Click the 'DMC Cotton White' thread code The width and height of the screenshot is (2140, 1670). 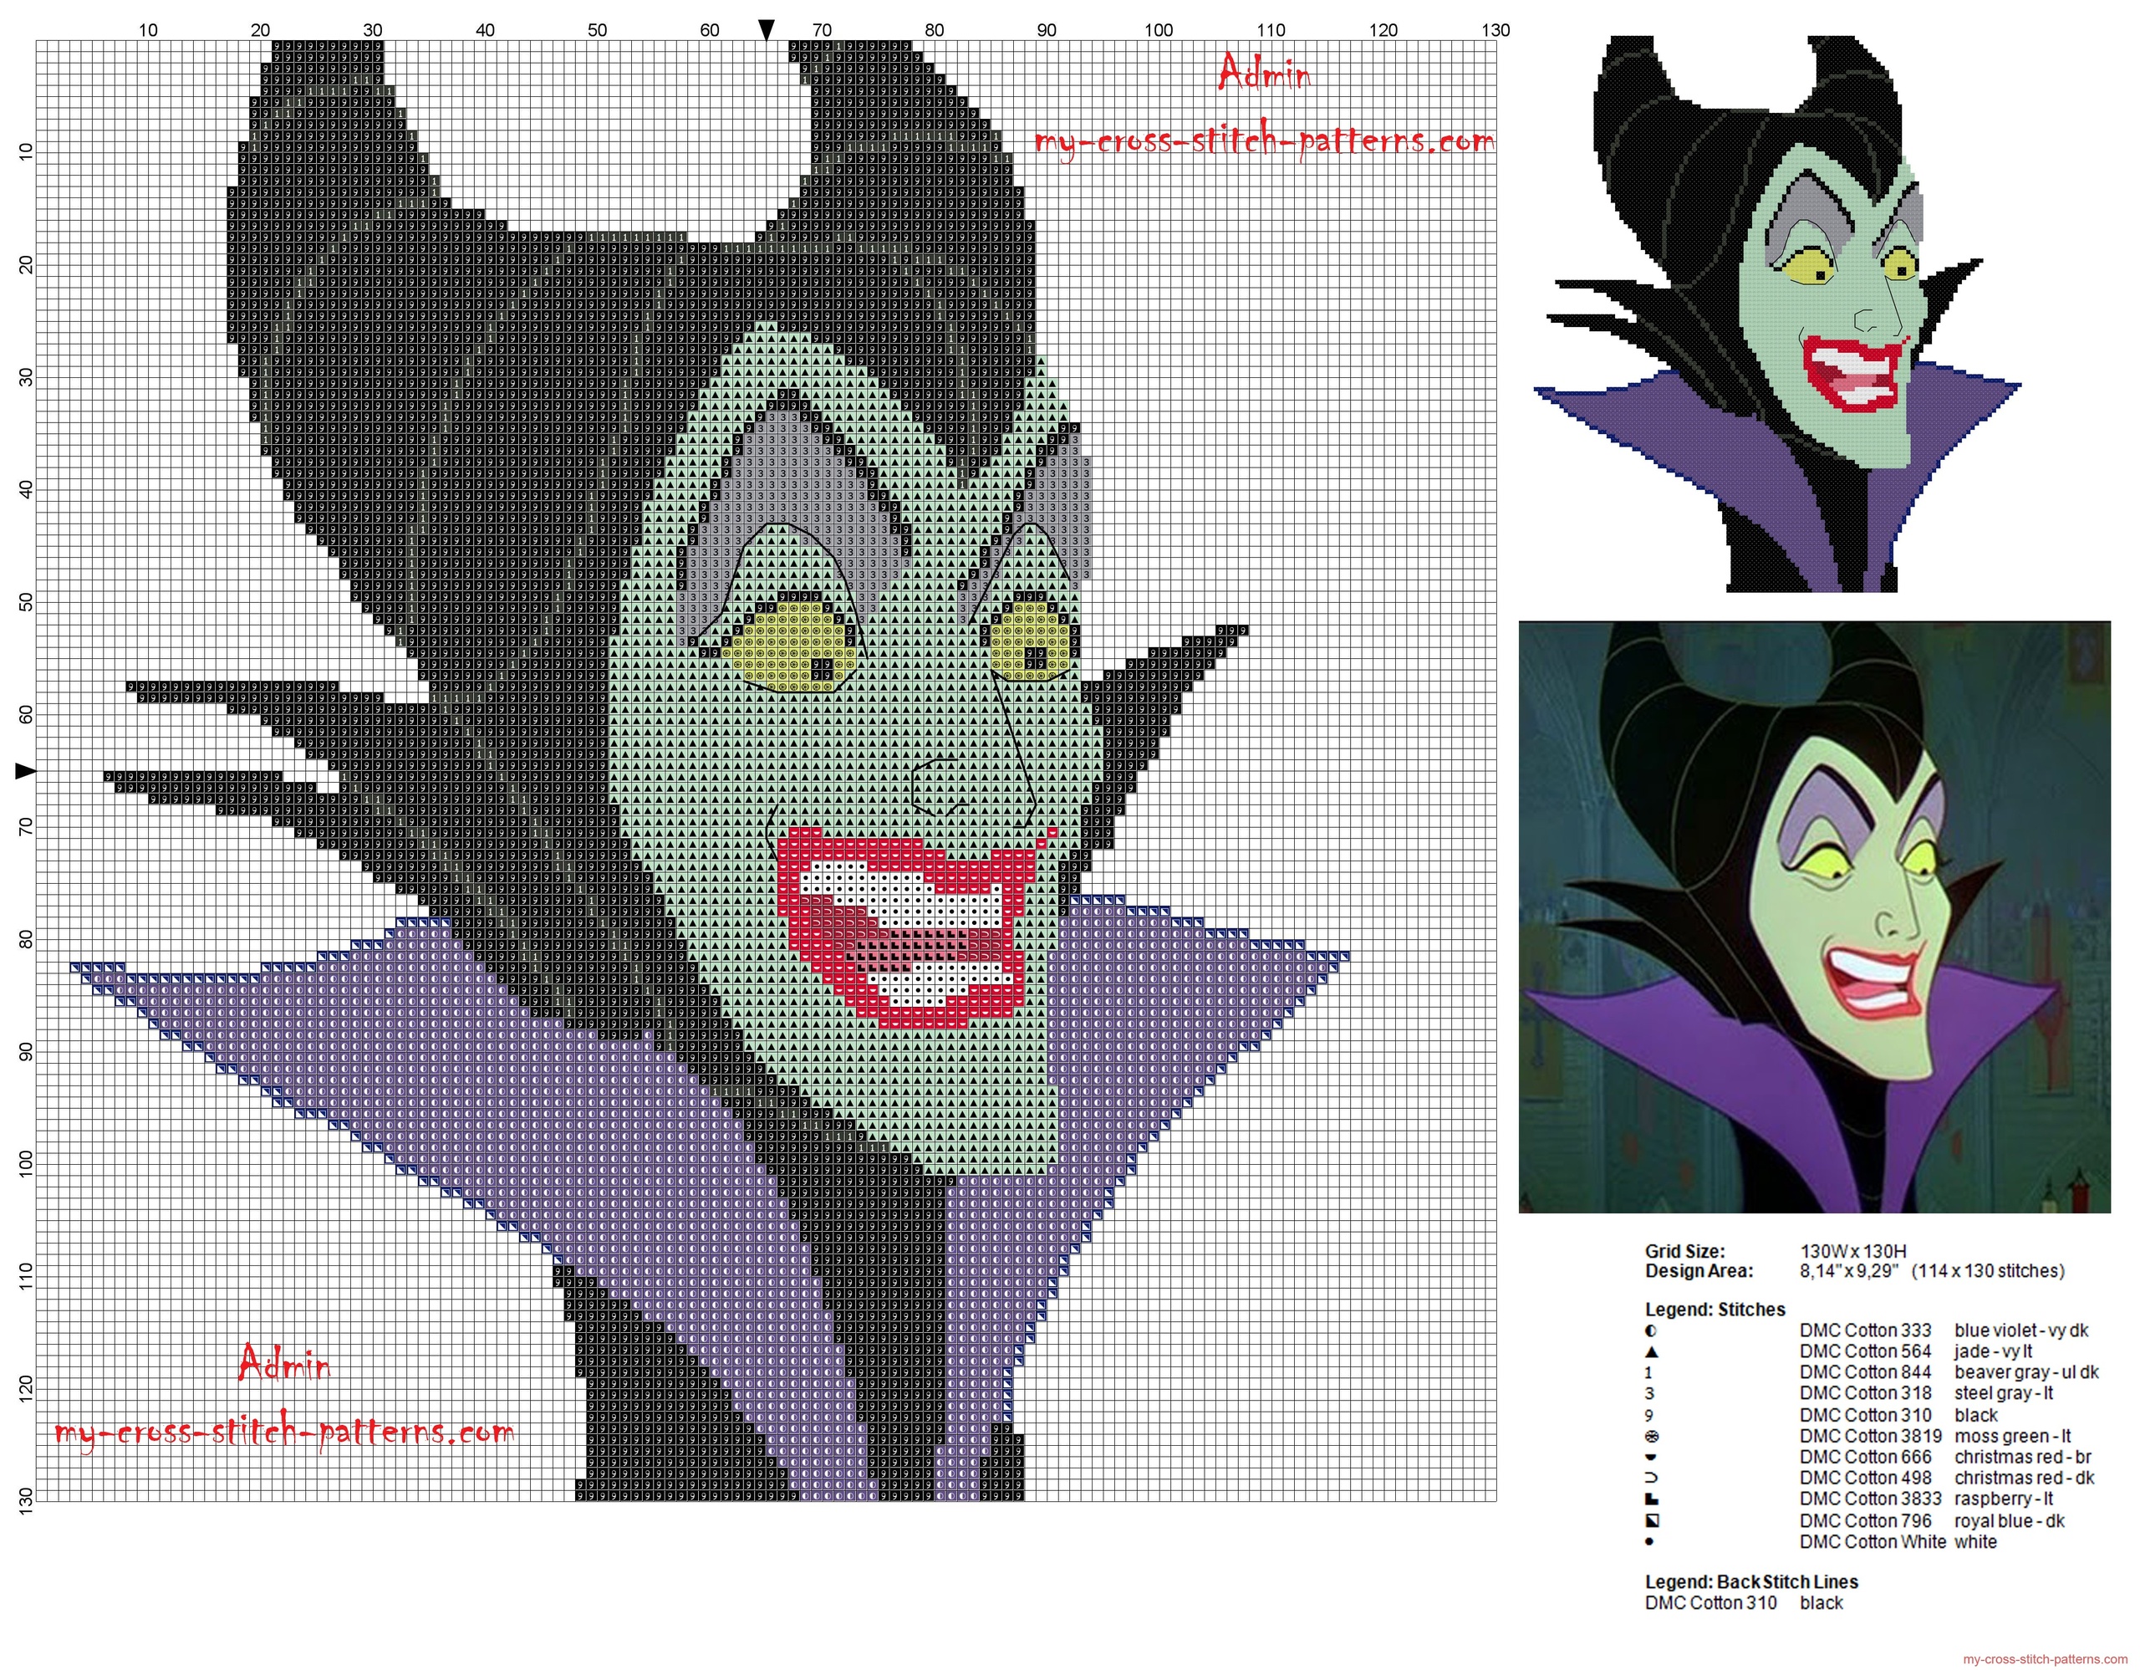[x=1873, y=1541]
